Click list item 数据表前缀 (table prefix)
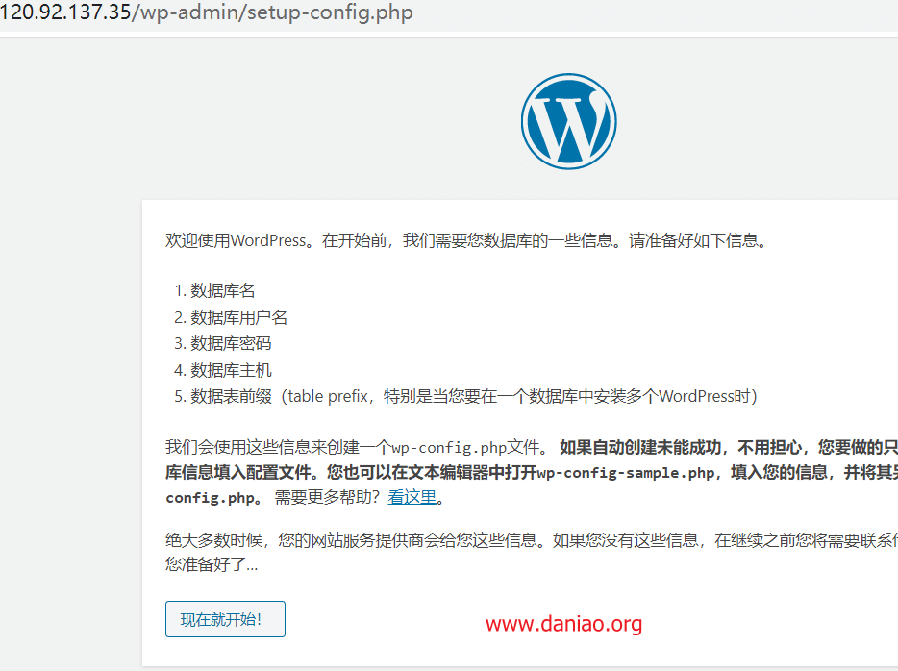Screen dimensions: 898x671 (474, 396)
